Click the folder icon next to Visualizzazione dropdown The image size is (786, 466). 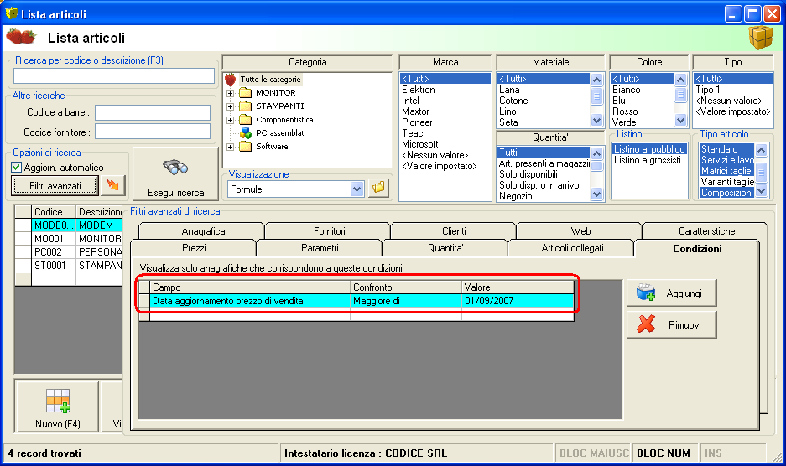tap(378, 188)
